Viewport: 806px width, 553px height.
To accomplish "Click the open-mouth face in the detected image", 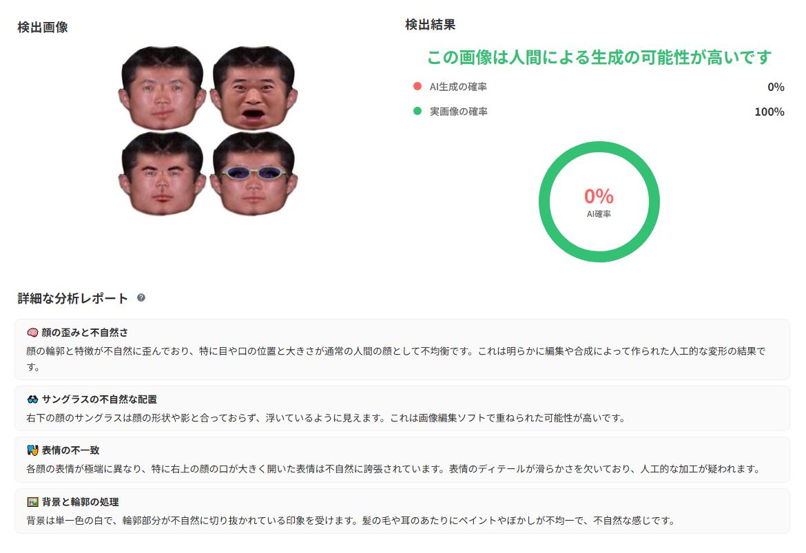I will pyautogui.click(x=254, y=88).
